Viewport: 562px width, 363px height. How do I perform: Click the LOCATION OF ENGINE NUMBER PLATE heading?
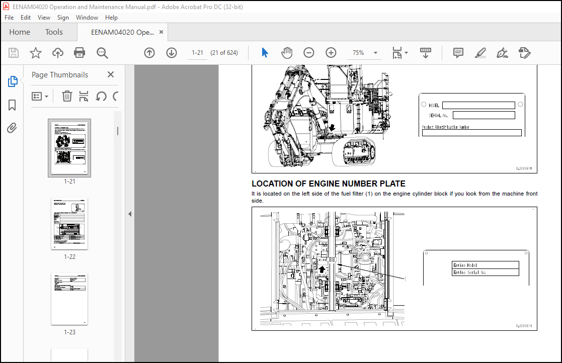(x=329, y=184)
